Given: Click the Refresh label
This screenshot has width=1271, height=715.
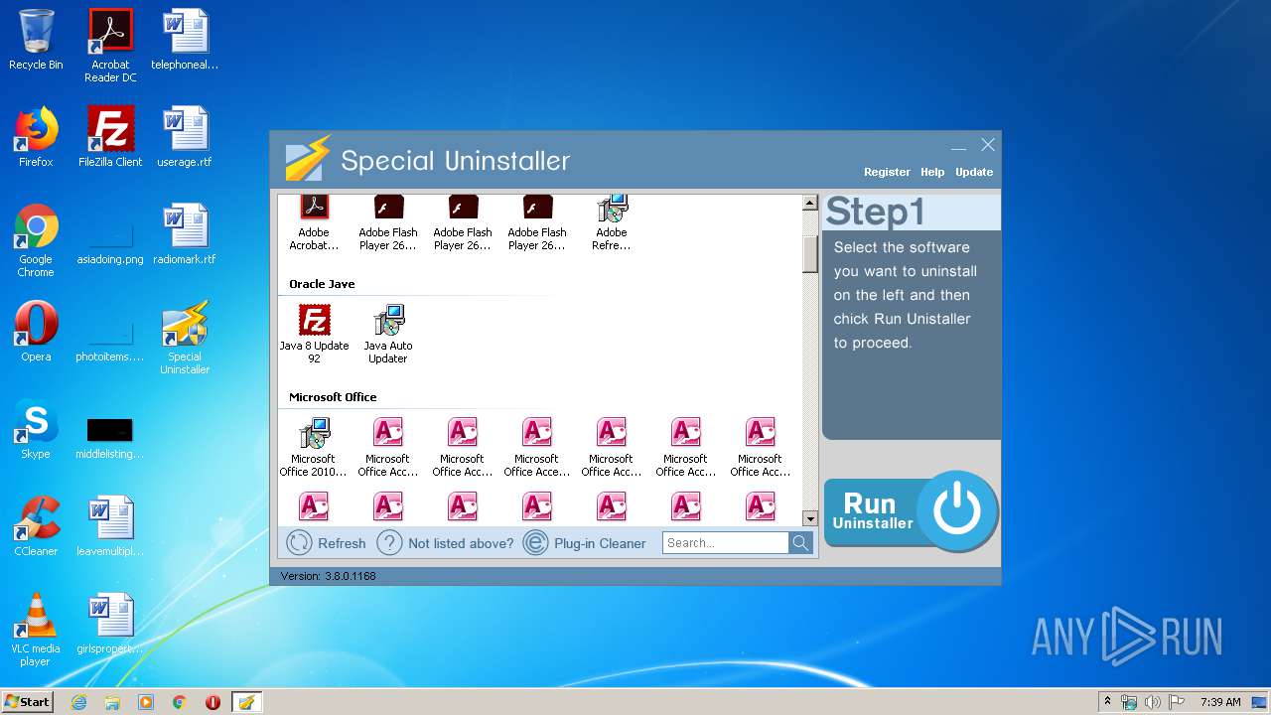Looking at the screenshot, I should coord(342,543).
